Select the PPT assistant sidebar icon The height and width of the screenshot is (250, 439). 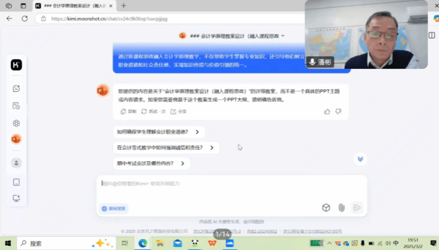coord(16,139)
